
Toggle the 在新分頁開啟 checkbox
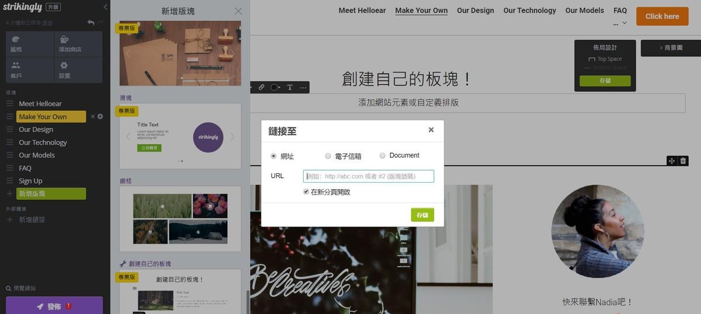306,191
